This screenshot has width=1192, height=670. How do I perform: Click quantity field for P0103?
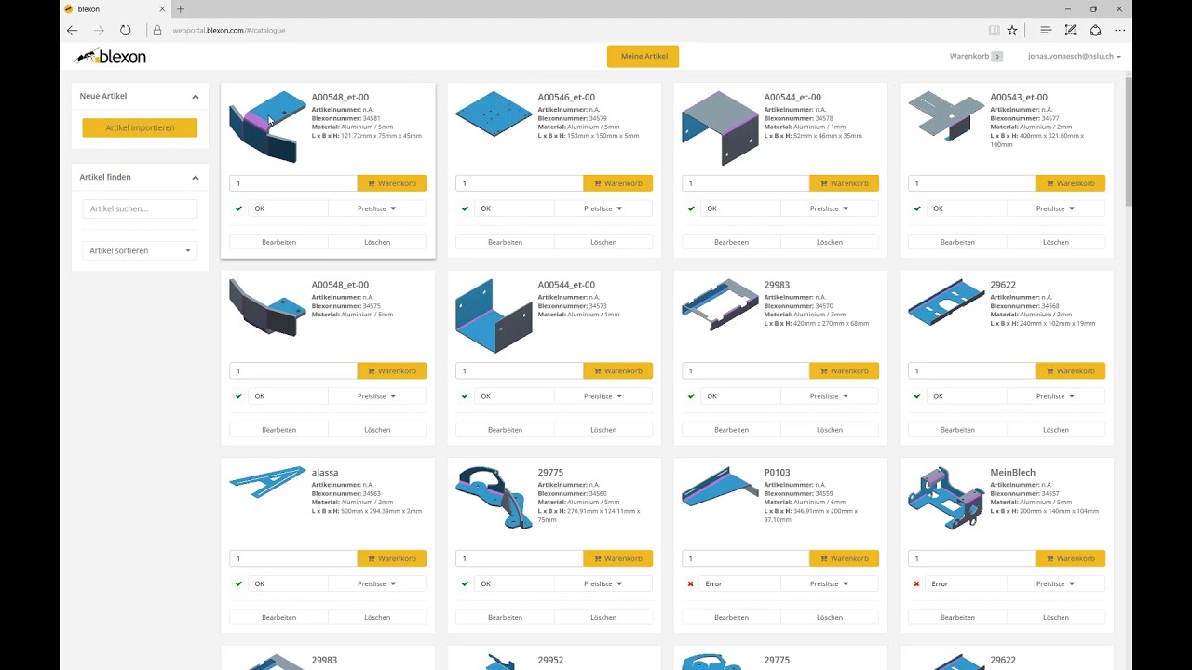click(x=746, y=558)
